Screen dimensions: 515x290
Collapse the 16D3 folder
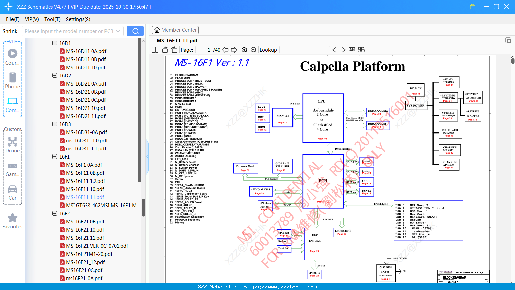tap(55, 124)
